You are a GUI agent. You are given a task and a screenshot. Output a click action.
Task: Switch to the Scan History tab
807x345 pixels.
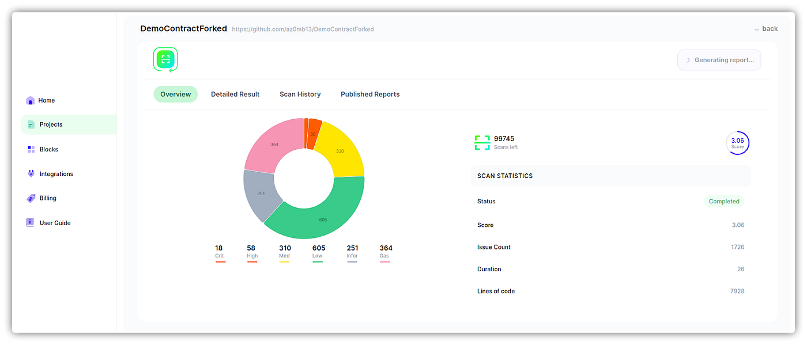[x=300, y=94]
